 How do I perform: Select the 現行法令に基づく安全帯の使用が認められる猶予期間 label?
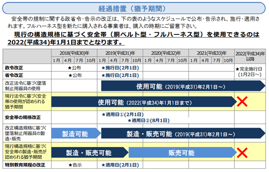(26, 102)
